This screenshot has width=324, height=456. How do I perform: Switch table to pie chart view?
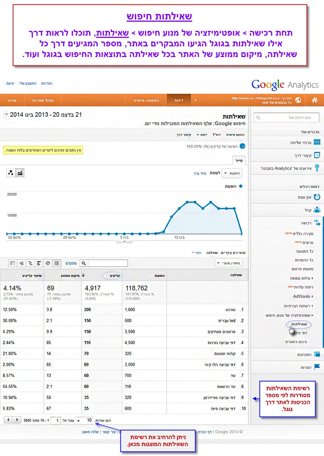pyautogui.click(x=48, y=263)
